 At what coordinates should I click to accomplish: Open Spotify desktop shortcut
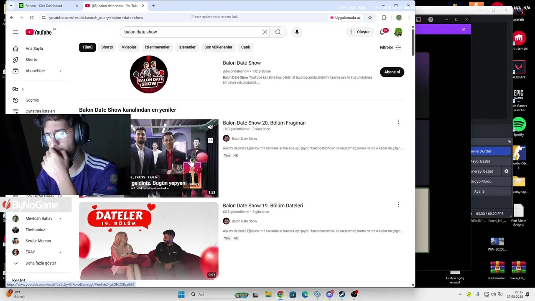coord(519,127)
